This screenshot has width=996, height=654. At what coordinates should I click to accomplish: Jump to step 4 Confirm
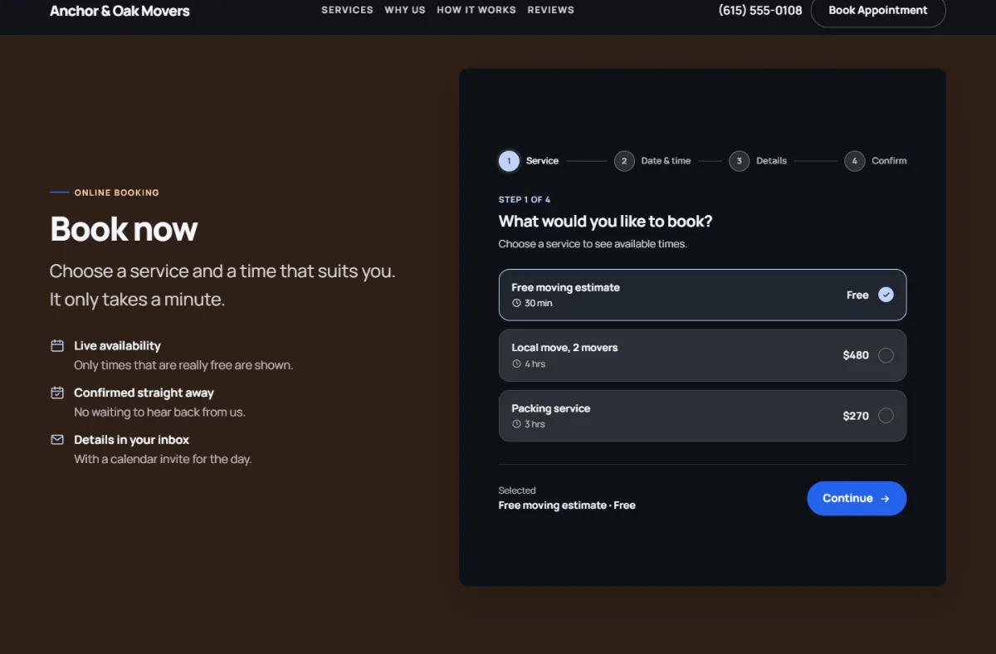click(876, 161)
